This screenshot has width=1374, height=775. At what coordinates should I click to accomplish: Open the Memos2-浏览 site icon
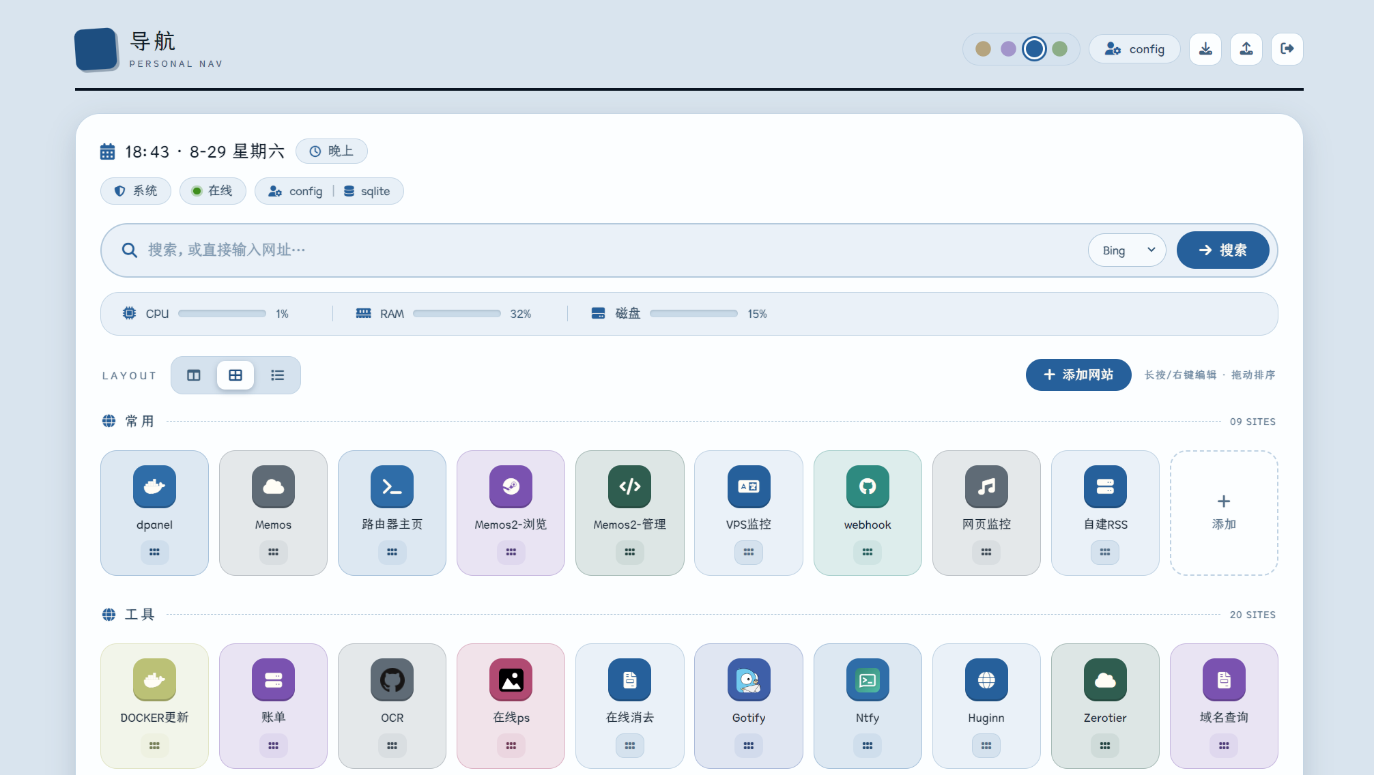(x=511, y=486)
